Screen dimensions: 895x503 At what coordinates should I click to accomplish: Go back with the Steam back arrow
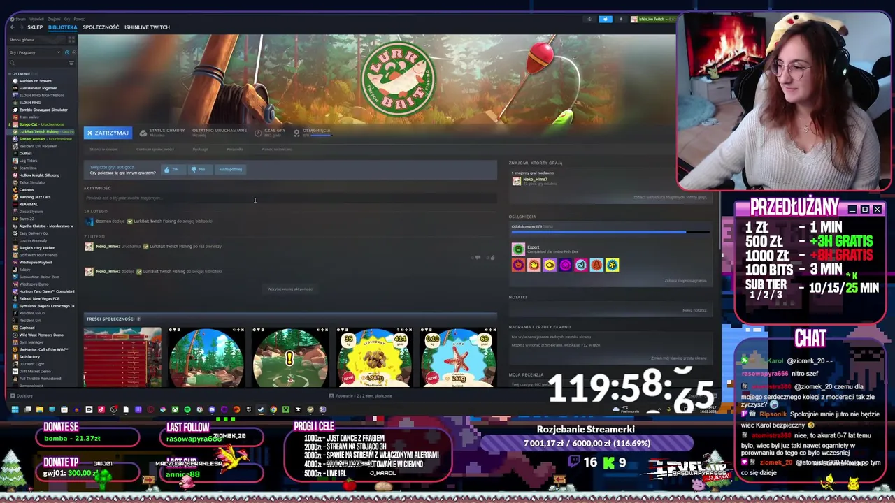[12, 27]
